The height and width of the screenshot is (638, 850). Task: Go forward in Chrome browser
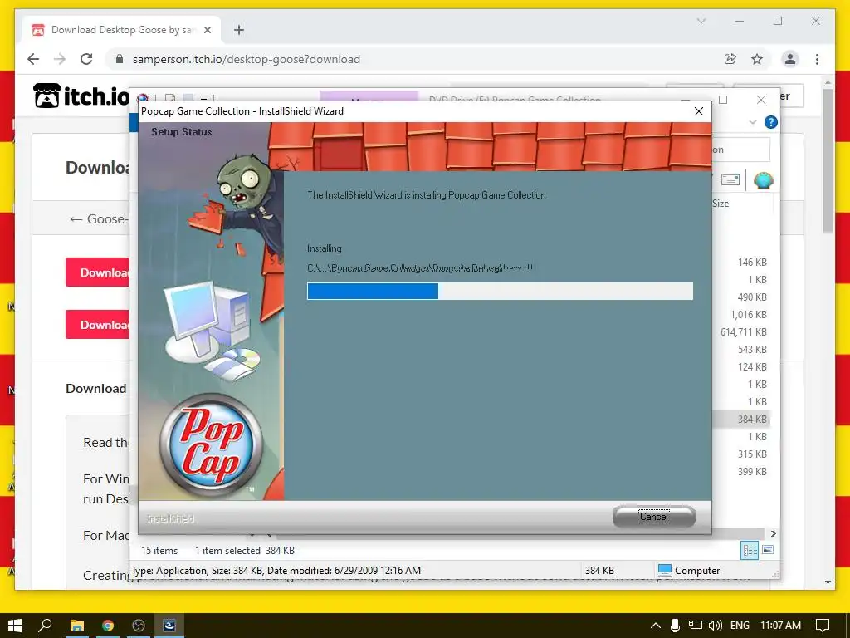[60, 59]
